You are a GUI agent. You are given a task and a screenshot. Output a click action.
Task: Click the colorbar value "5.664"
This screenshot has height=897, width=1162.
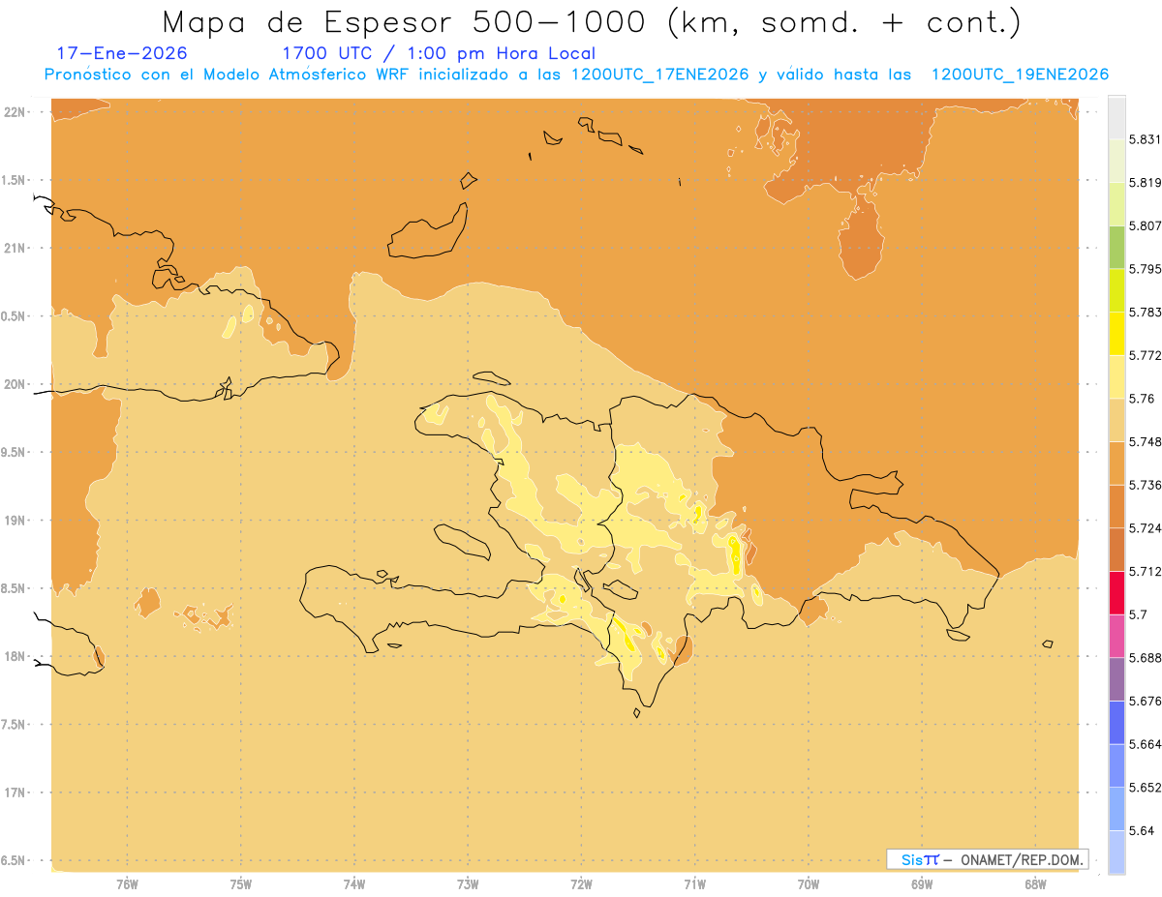coord(1145,744)
